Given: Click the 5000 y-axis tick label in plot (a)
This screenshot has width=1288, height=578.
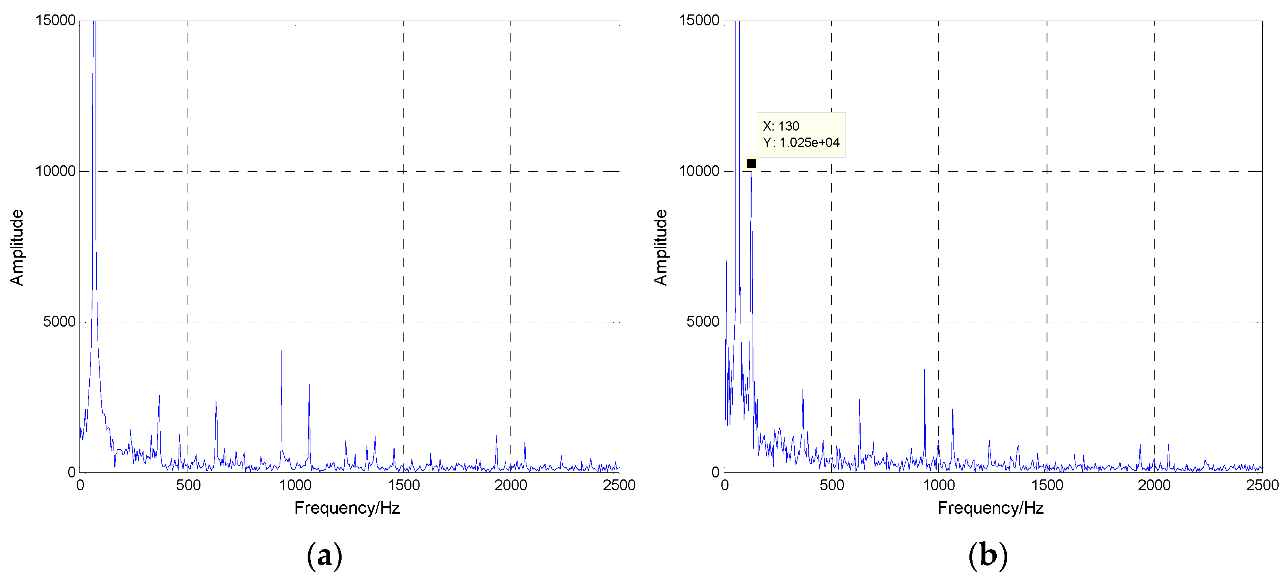Looking at the screenshot, I should coord(59,321).
